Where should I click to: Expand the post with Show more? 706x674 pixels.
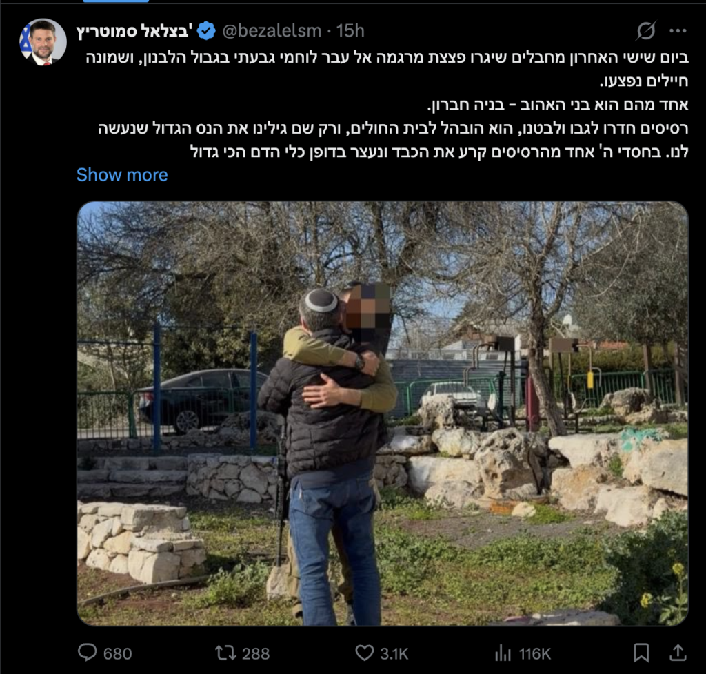pos(122,175)
